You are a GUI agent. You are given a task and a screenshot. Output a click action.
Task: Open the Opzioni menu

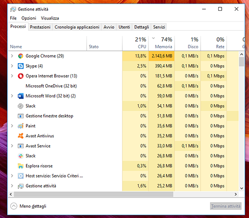(29, 18)
